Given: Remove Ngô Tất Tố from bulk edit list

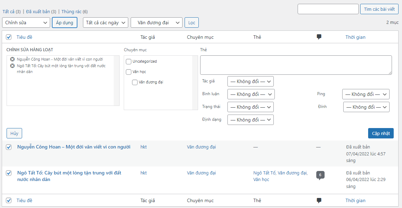Looking at the screenshot, I should [12, 66].
